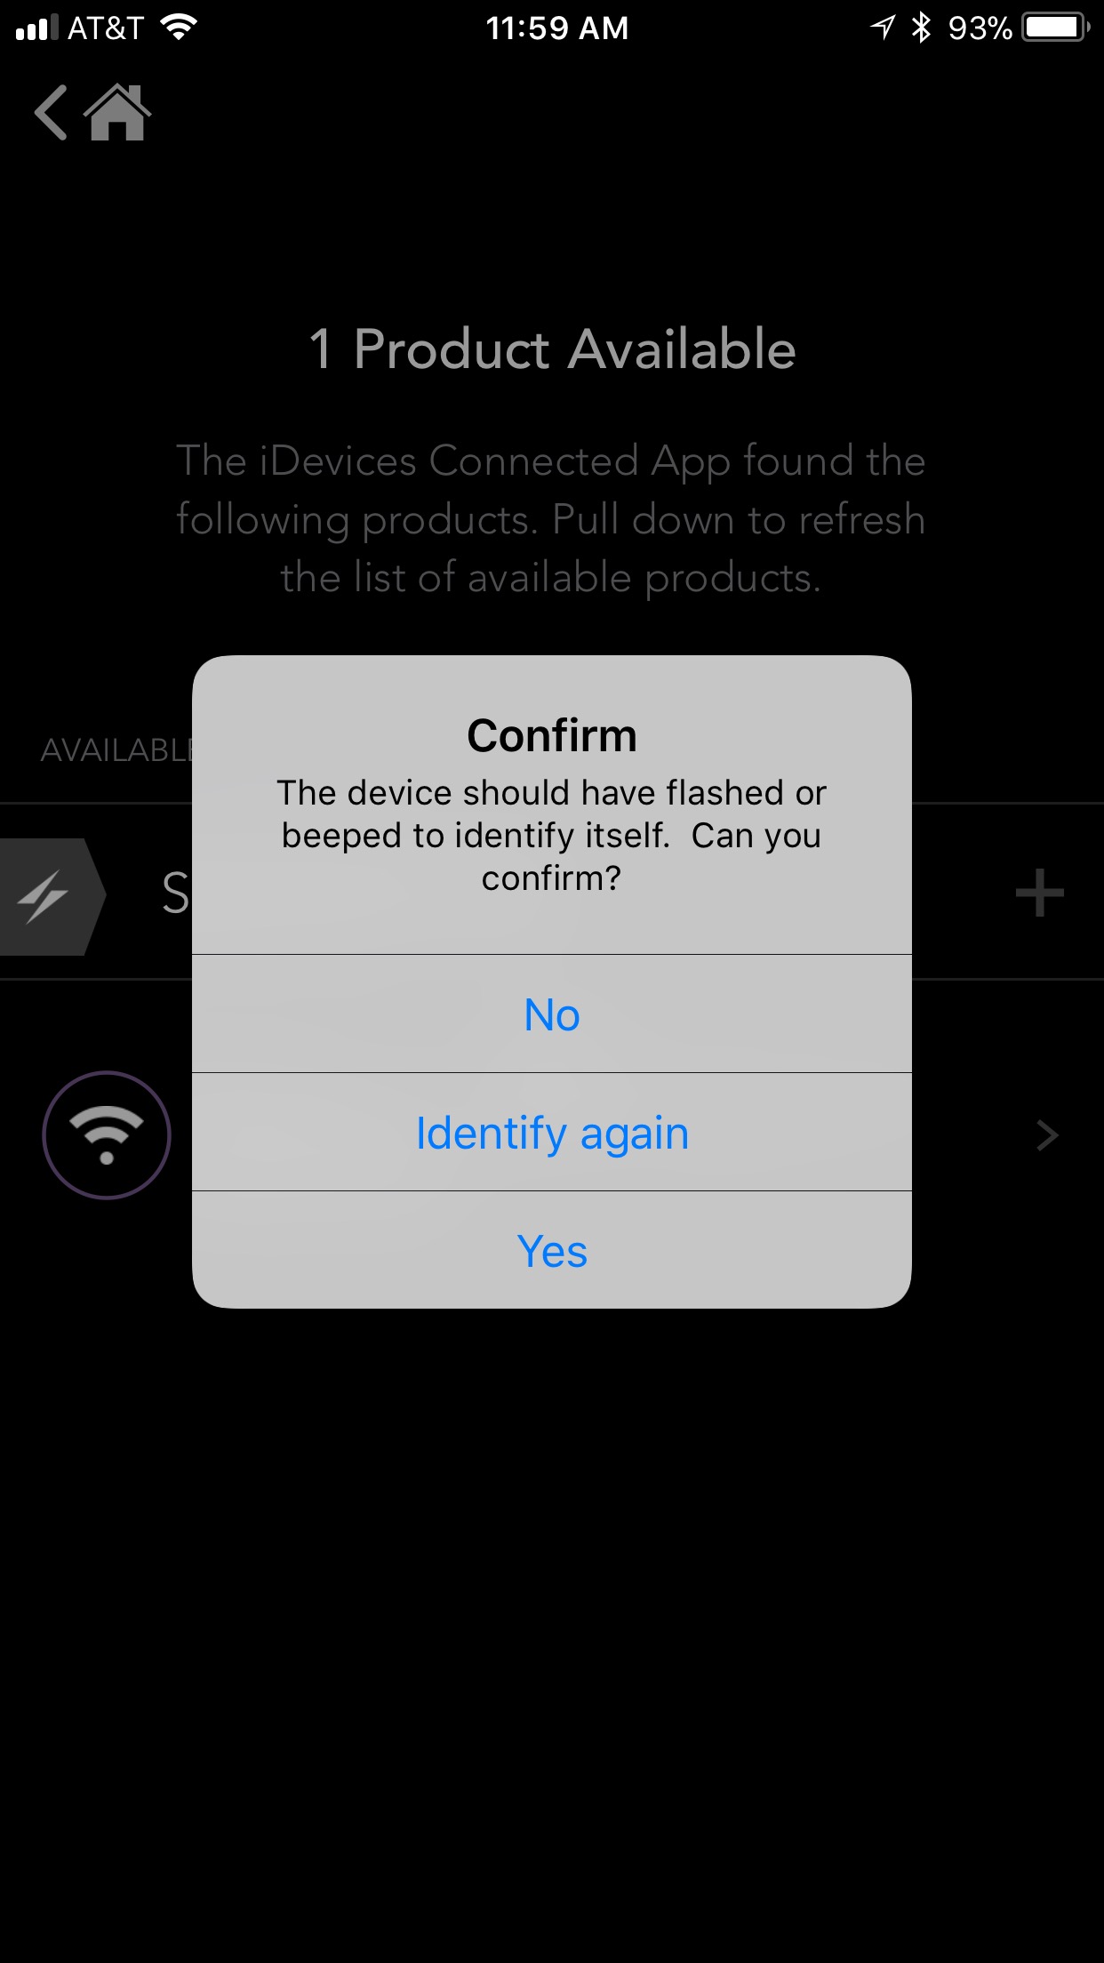Tap the back chevron arrow
Image resolution: width=1104 pixels, height=1963 pixels.
(52, 113)
